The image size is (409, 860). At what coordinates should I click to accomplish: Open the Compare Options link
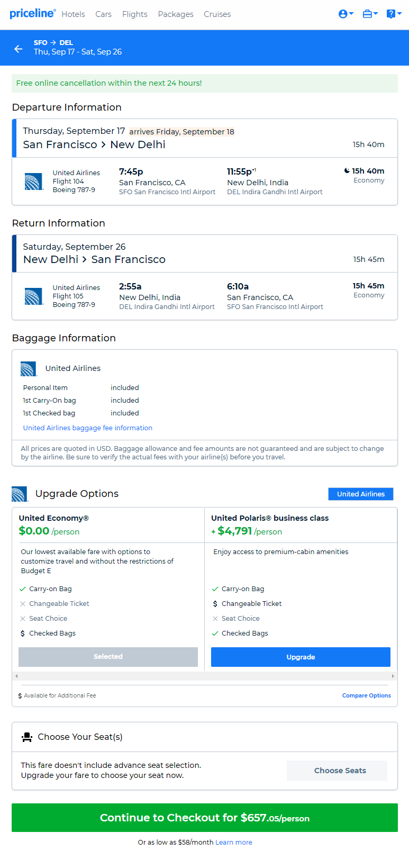(367, 695)
